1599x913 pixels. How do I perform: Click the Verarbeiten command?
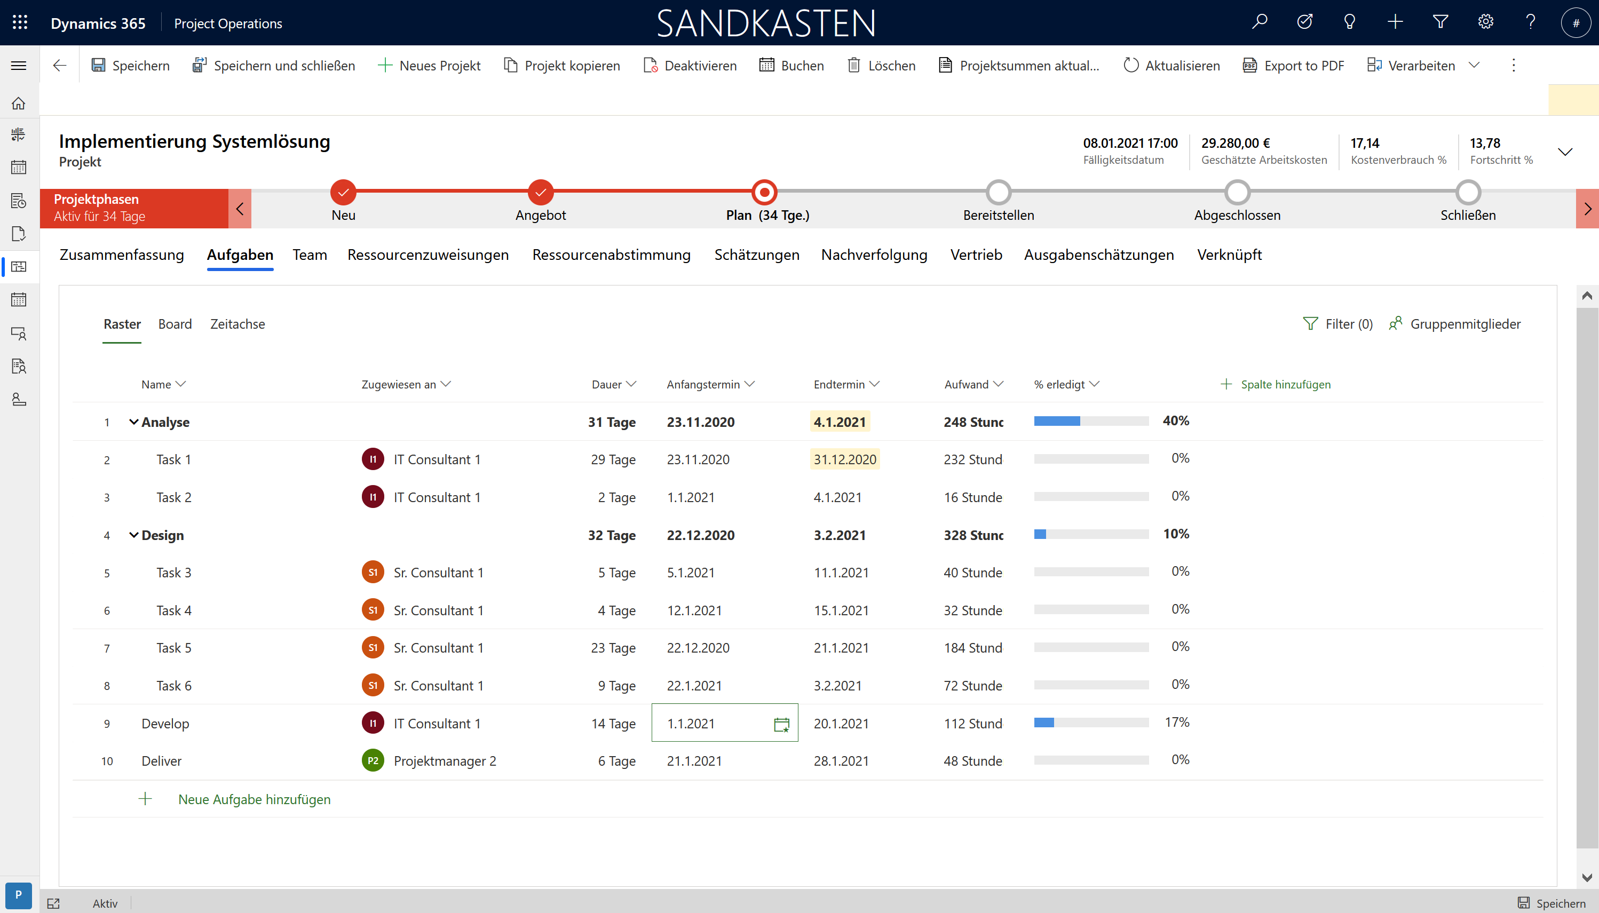(1411, 65)
